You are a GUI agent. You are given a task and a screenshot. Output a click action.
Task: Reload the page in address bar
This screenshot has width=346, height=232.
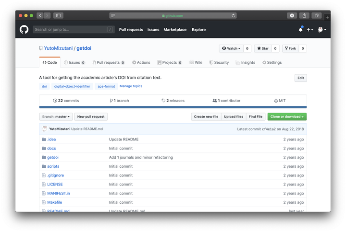tap(233, 16)
